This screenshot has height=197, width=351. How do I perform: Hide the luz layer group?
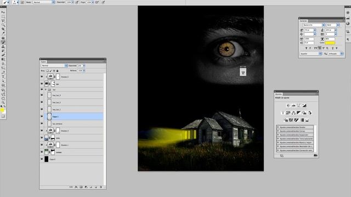(x=42, y=89)
